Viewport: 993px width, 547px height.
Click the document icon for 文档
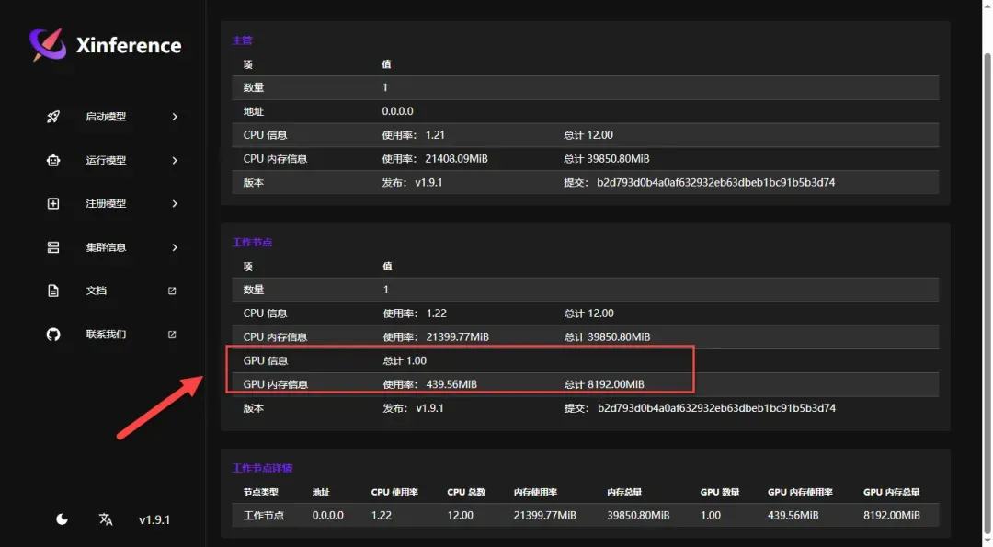(x=53, y=291)
